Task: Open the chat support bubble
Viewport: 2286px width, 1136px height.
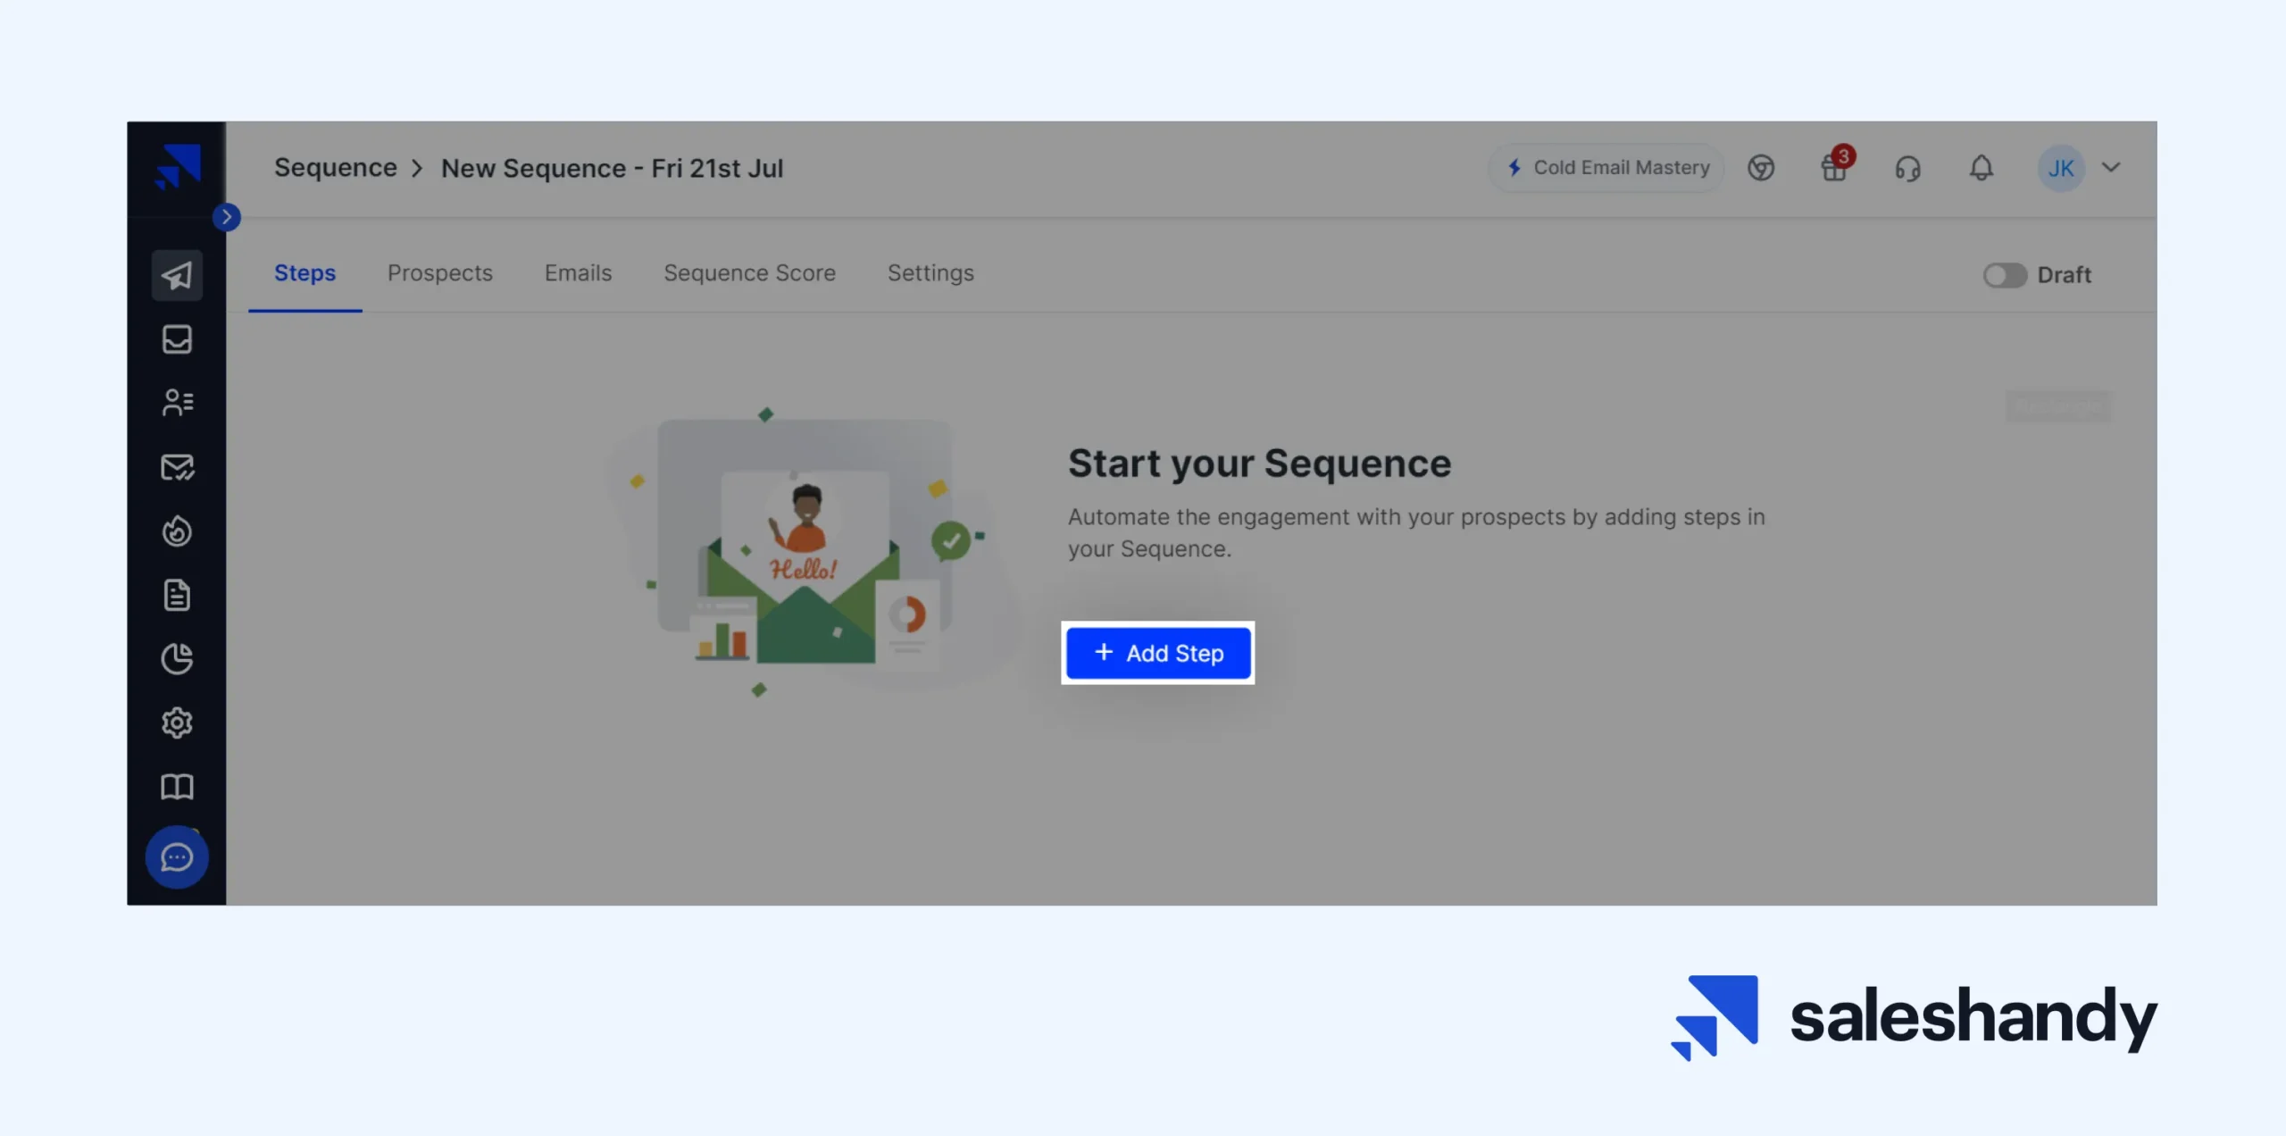Action: pos(177,857)
